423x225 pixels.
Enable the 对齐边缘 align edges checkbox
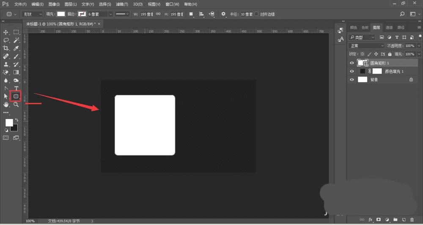257,14
